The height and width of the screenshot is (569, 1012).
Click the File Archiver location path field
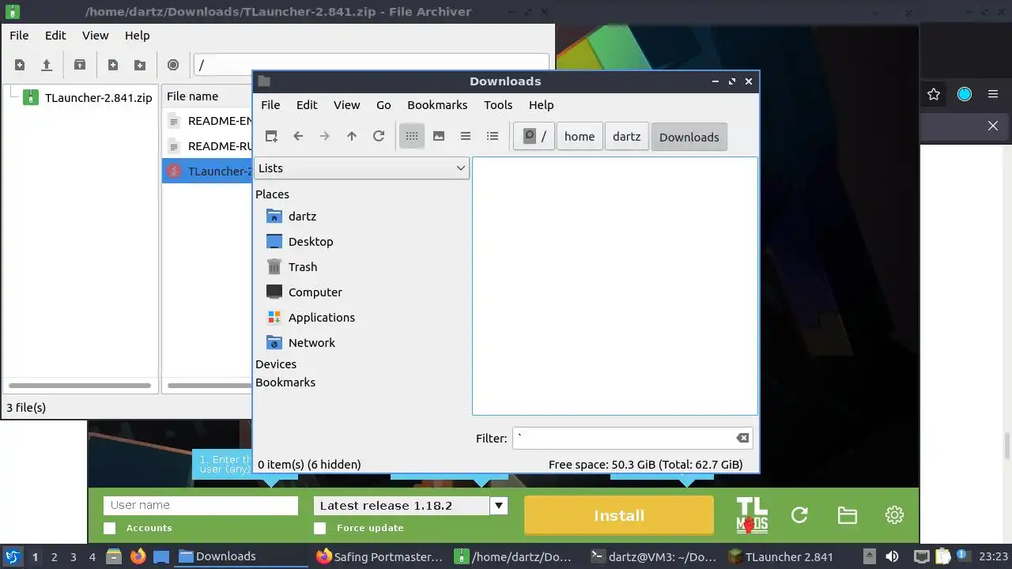371,65
